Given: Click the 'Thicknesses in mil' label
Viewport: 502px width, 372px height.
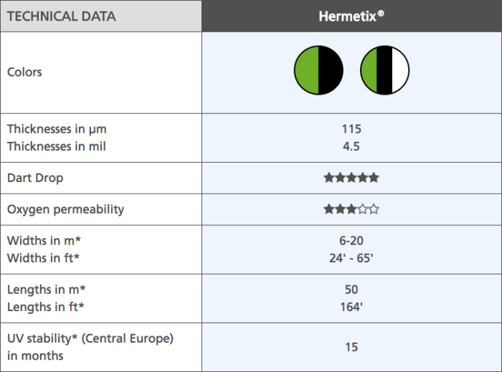Looking at the screenshot, I should (57, 146).
